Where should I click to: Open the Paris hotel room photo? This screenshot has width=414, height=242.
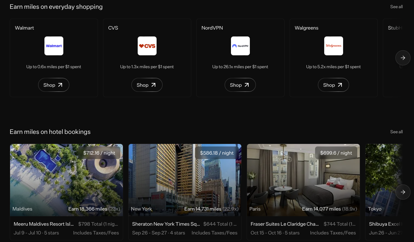pos(303,180)
